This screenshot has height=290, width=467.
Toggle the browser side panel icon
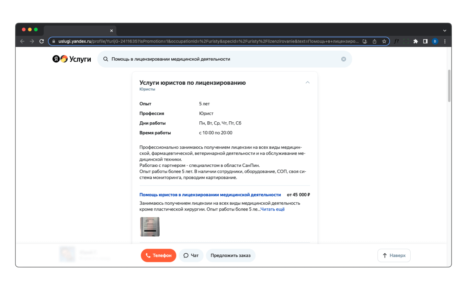[425, 41]
